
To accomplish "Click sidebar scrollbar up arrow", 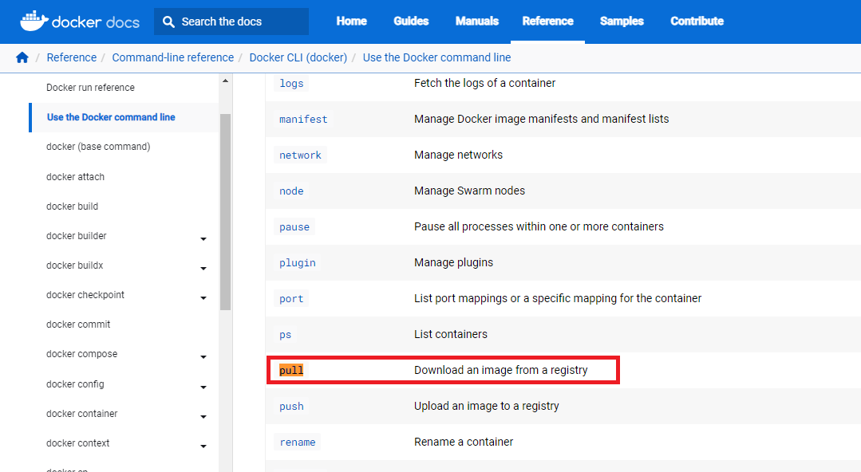I will 225,81.
